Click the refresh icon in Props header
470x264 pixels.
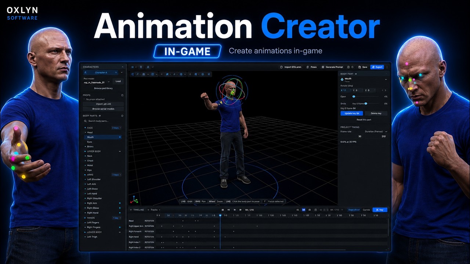tap(122, 95)
